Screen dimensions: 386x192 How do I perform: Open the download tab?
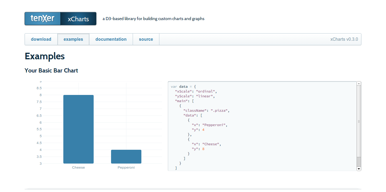tap(41, 39)
